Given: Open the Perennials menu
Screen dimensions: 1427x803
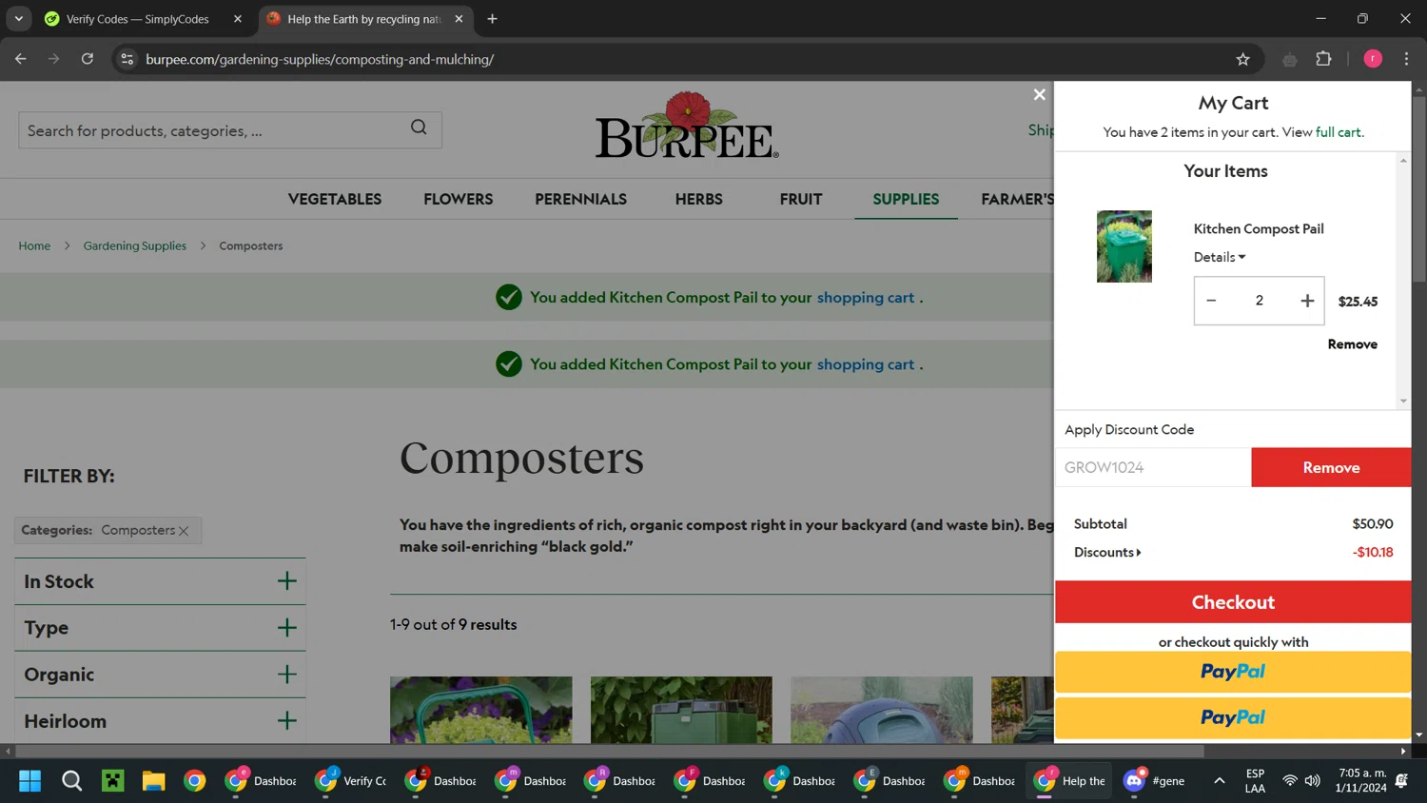Looking at the screenshot, I should coord(580,199).
